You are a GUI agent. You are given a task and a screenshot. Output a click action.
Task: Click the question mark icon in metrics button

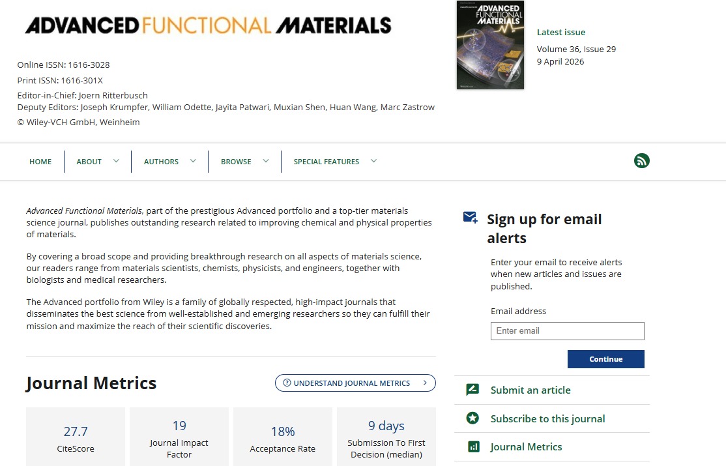pyautogui.click(x=287, y=383)
